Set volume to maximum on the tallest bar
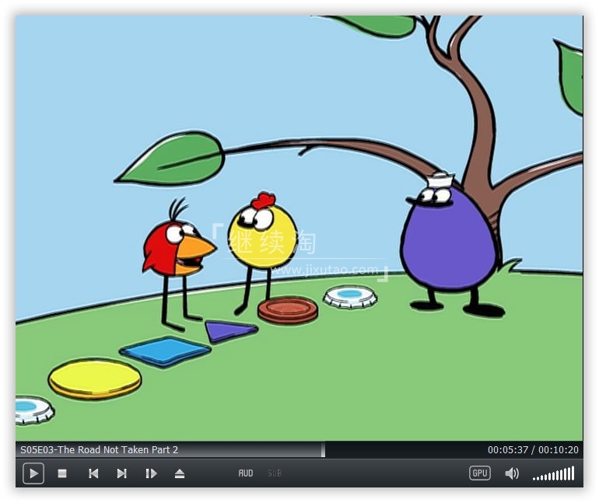 [573, 473]
